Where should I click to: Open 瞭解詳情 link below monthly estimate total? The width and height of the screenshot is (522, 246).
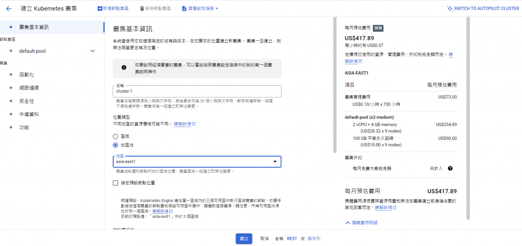(x=385, y=207)
